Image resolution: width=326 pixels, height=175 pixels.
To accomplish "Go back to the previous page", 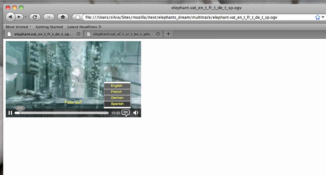I will (x=10, y=17).
